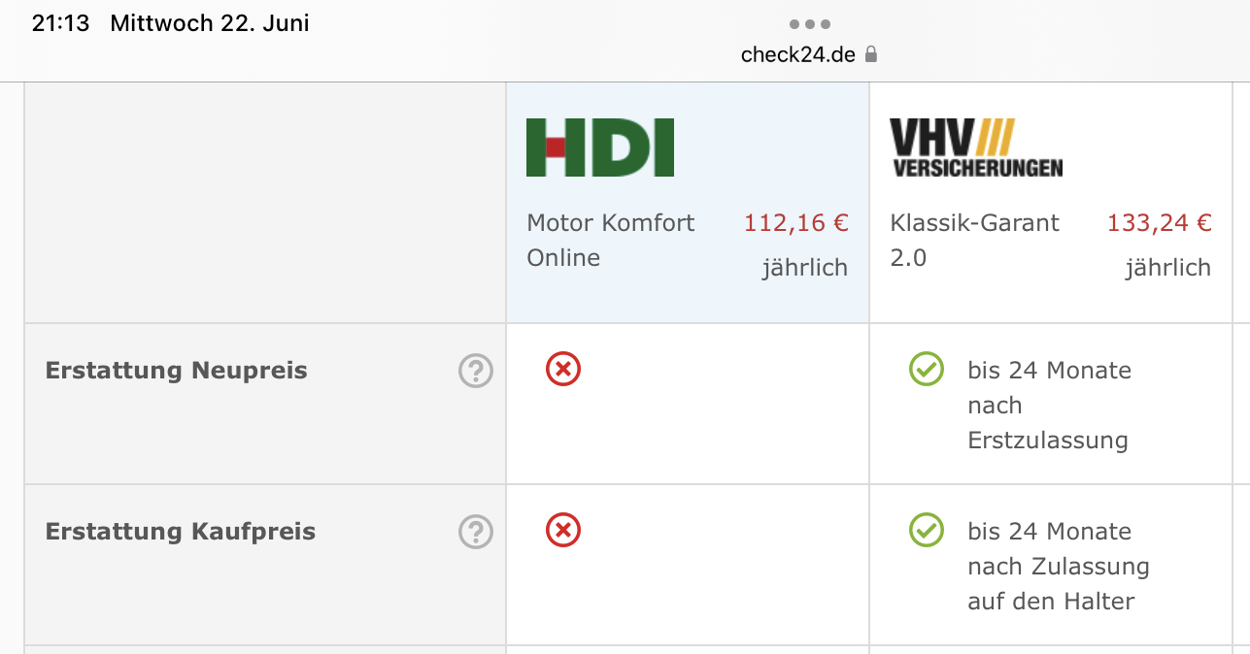Click the 133,24 € VHV price
Image resolution: width=1250 pixels, height=654 pixels.
click(1159, 223)
